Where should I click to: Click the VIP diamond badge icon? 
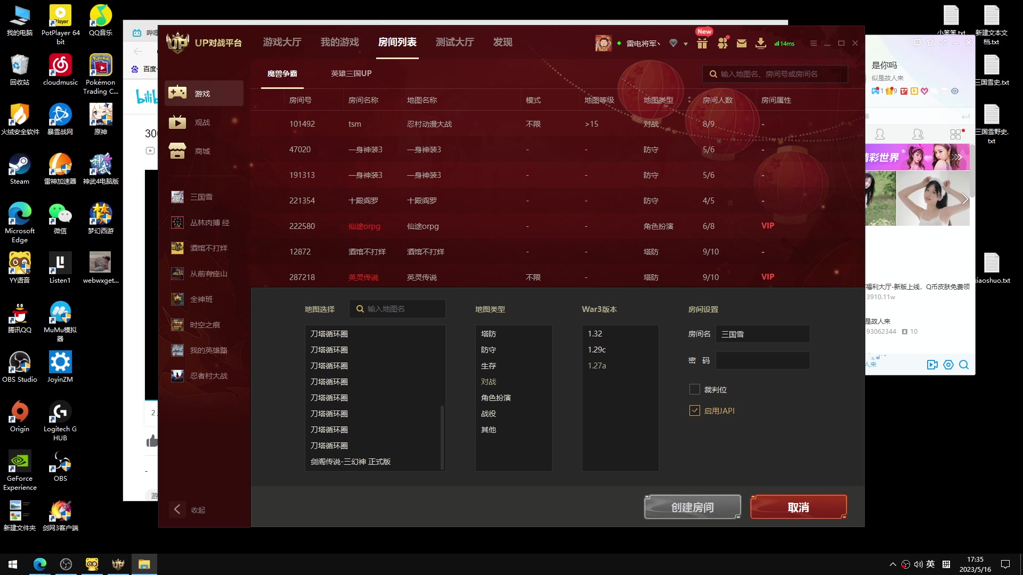pyautogui.click(x=673, y=43)
